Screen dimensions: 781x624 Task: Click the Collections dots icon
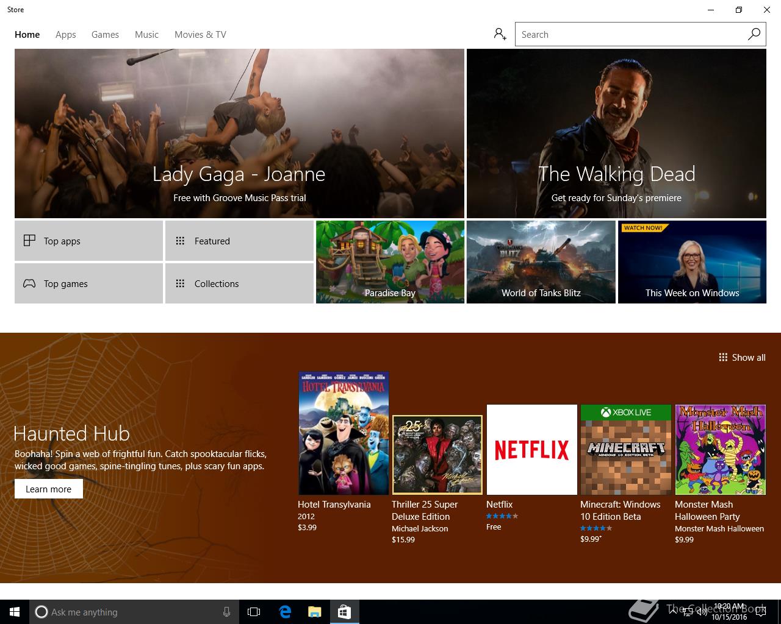point(180,283)
